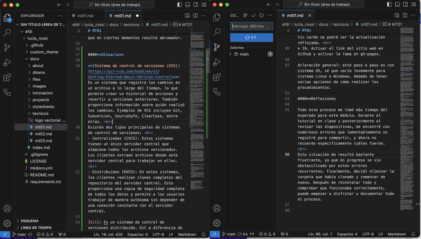Screen dimensions: 421x239
Task: Expand the ESQUEMA outline section
Action: pyautogui.click(x=29, y=221)
